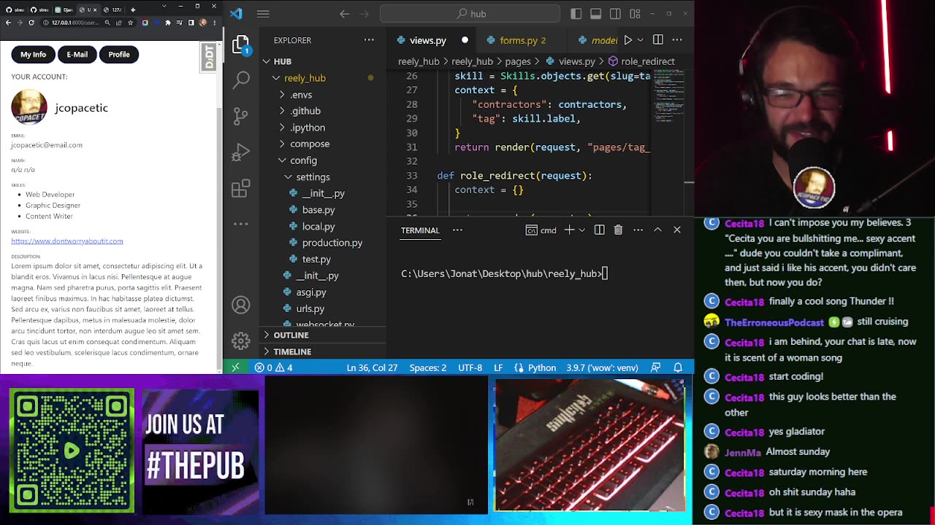This screenshot has width=935, height=525.
Task: Change the indentation via Spaces: 2
Action: point(427,367)
